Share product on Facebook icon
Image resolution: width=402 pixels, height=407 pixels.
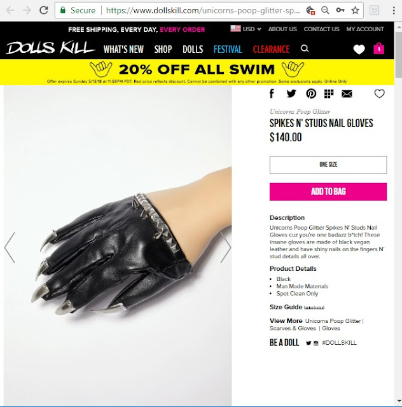[x=272, y=93]
